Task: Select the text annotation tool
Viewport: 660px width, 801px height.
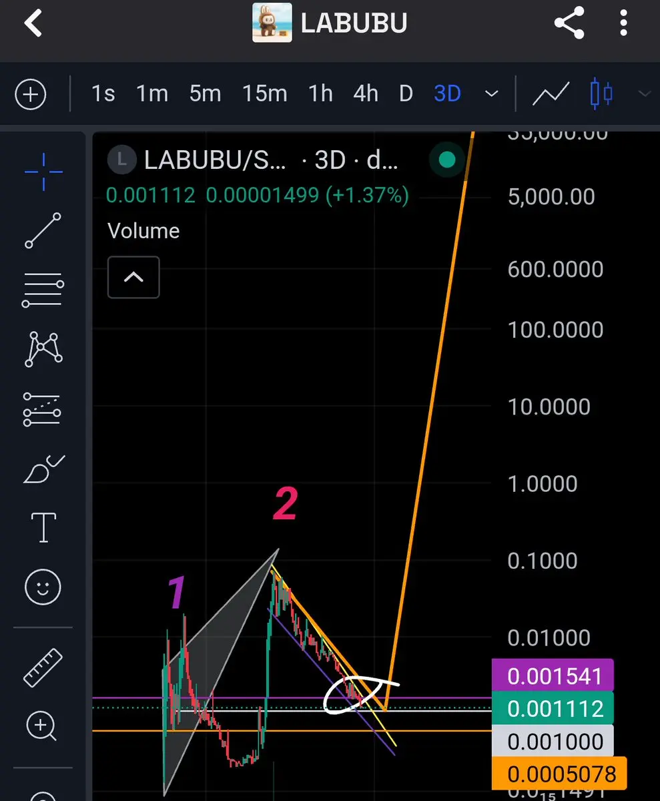Action: coord(43,528)
